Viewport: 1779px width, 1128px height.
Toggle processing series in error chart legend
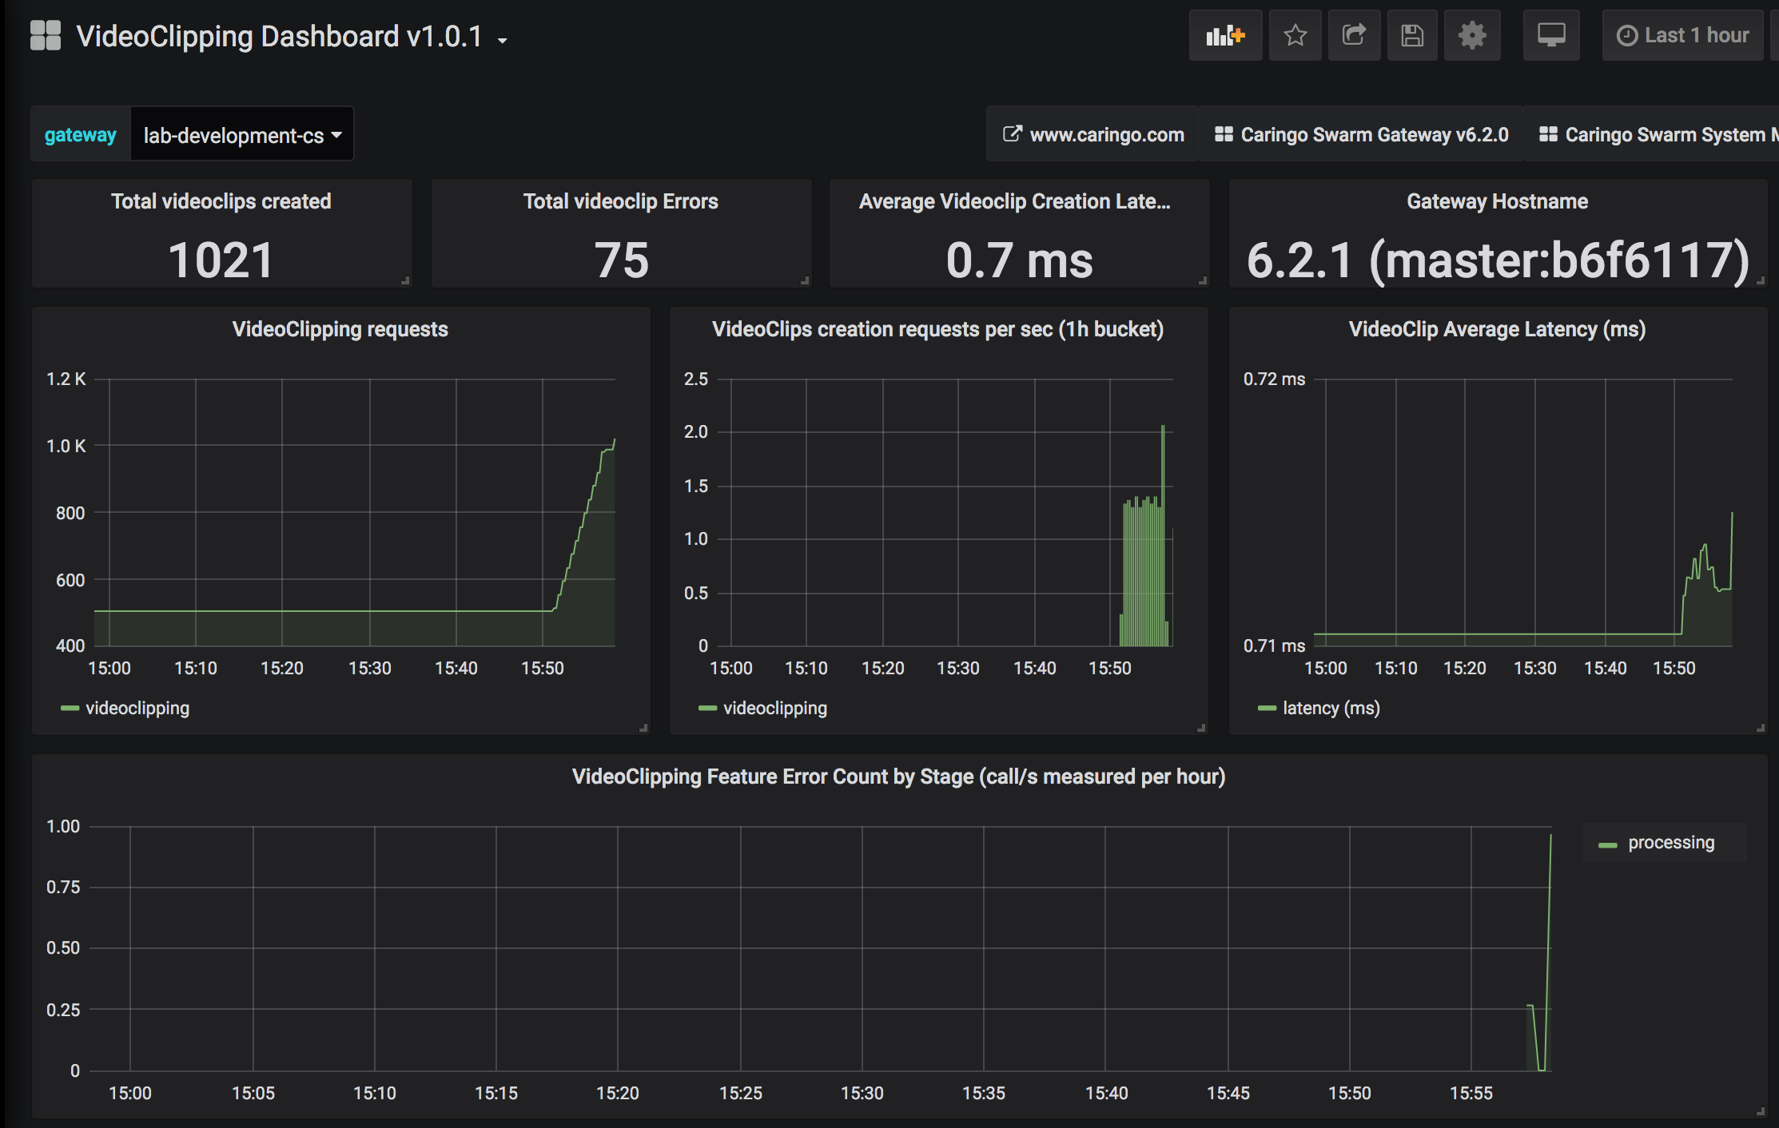(x=1670, y=843)
